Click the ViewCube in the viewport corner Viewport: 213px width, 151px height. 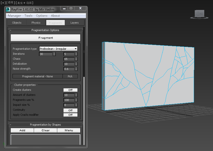pos(199,14)
